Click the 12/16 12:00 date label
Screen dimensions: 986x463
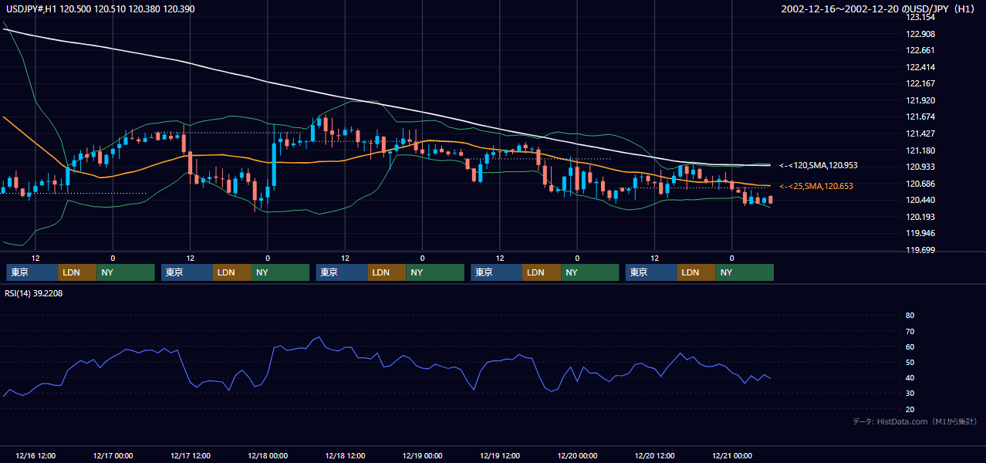pyautogui.click(x=35, y=455)
